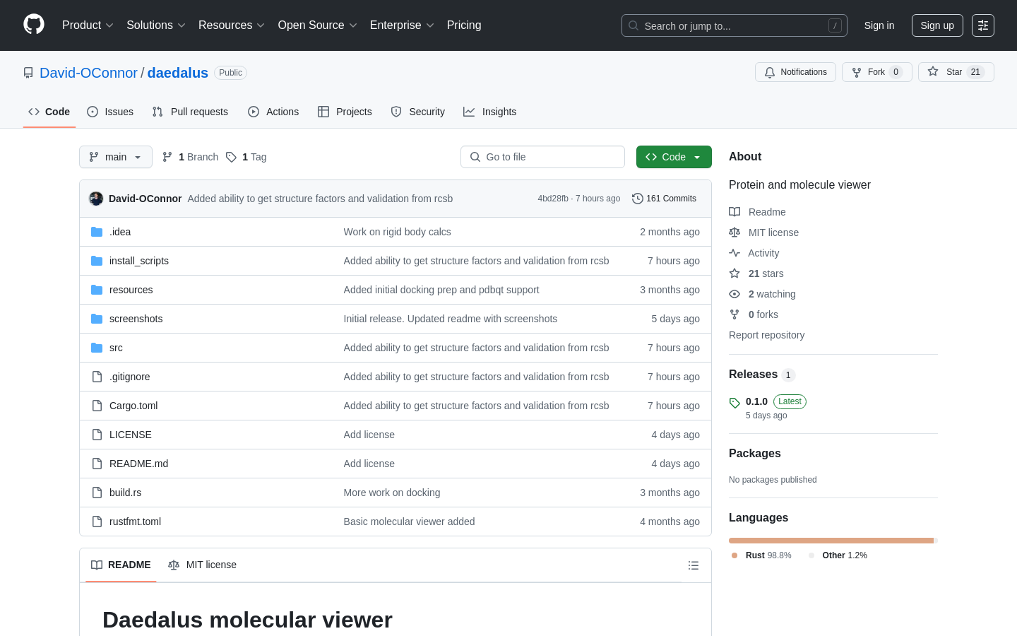Expand the Product menu
1017x636 pixels.
click(88, 25)
